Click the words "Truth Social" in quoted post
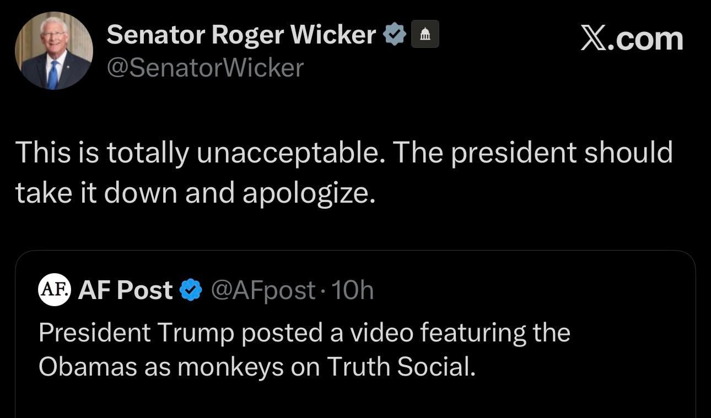The width and height of the screenshot is (711, 418). pyautogui.click(x=401, y=367)
